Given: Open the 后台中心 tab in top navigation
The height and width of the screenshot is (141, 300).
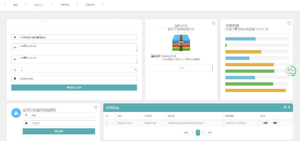Looking at the screenshot, I should pyautogui.click(x=39, y=5).
